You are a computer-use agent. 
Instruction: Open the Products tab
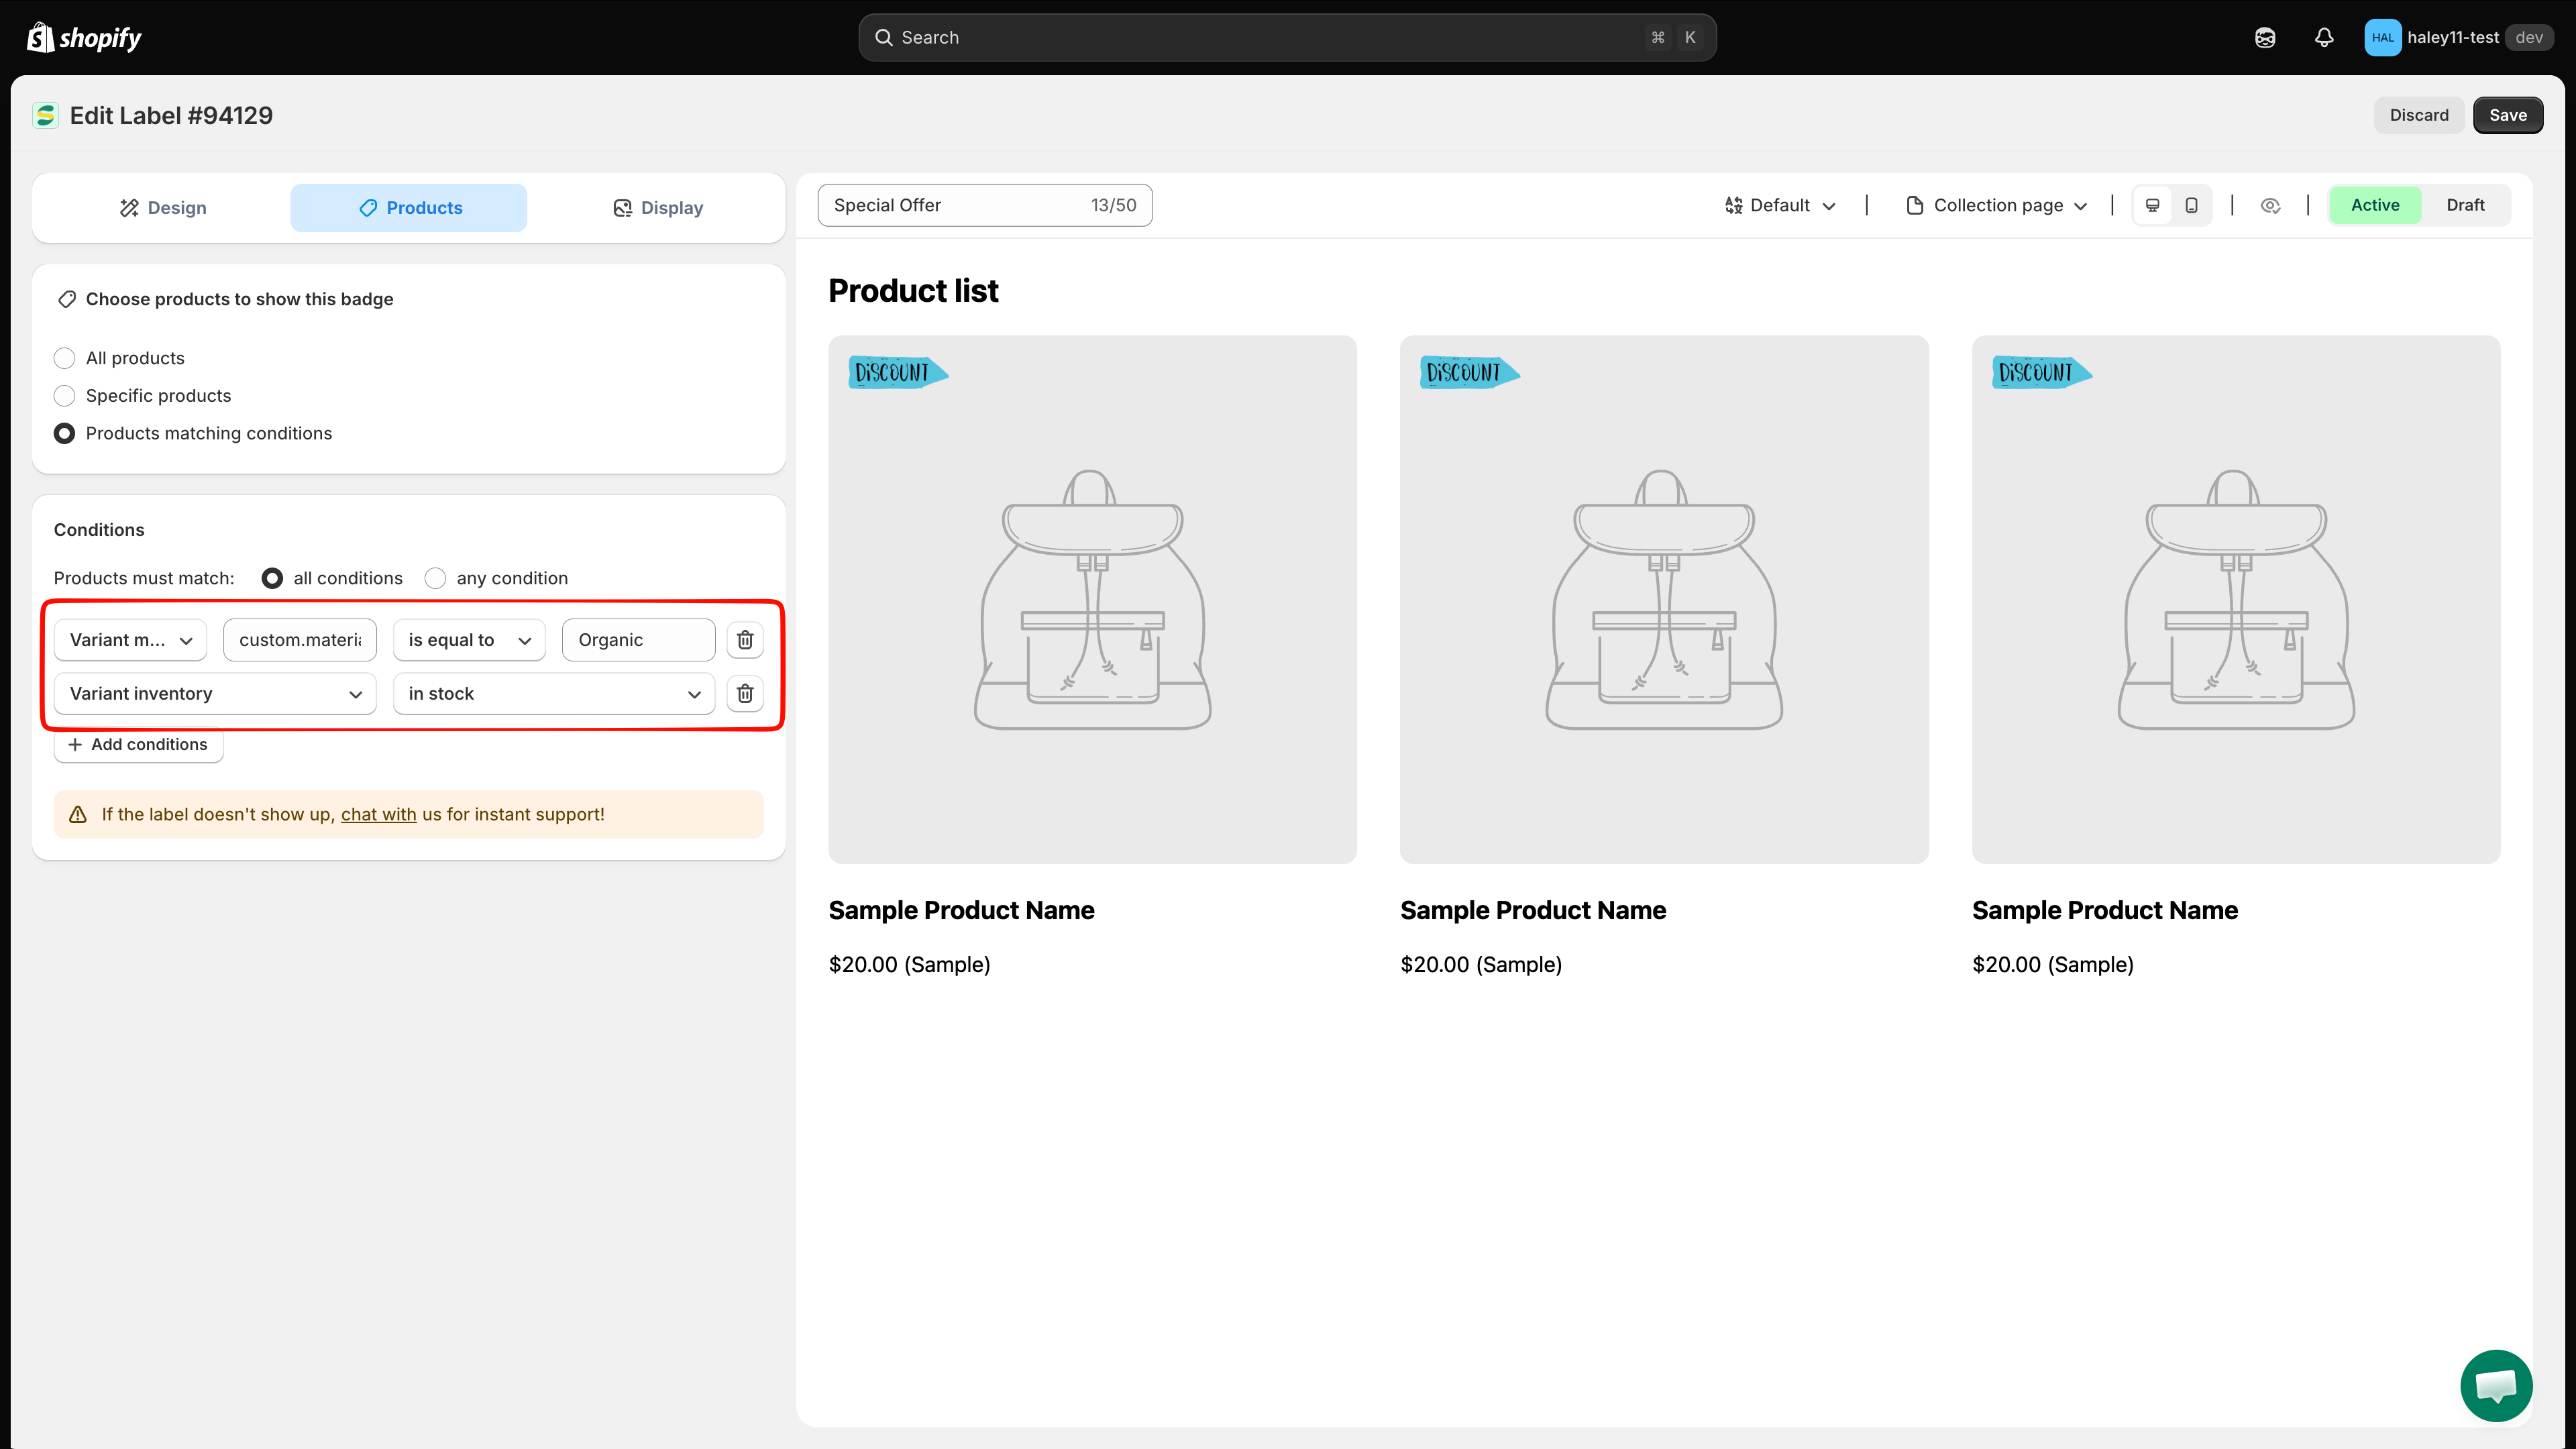[x=409, y=208]
